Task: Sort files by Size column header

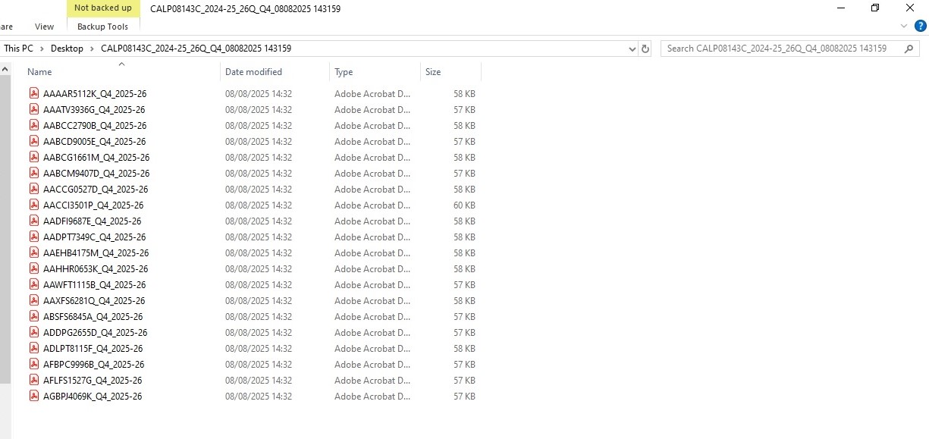Action: coord(433,72)
